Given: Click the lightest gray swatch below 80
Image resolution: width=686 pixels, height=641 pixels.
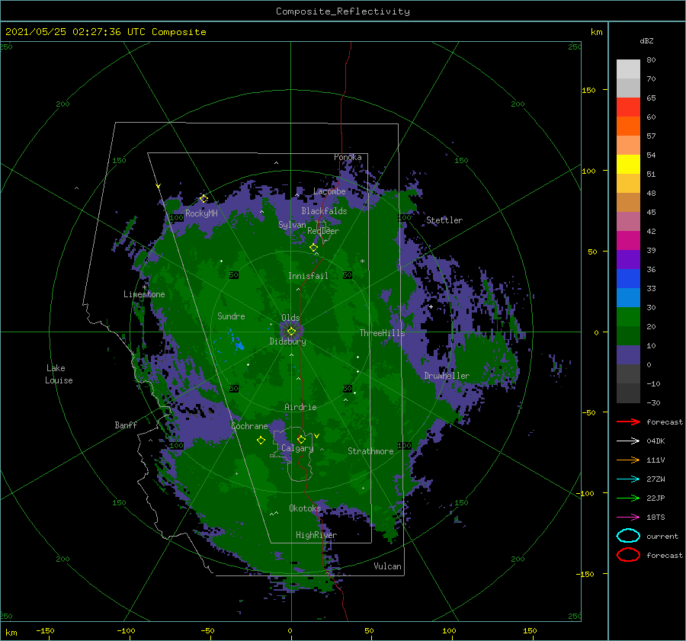Looking at the screenshot, I should click(x=628, y=69).
